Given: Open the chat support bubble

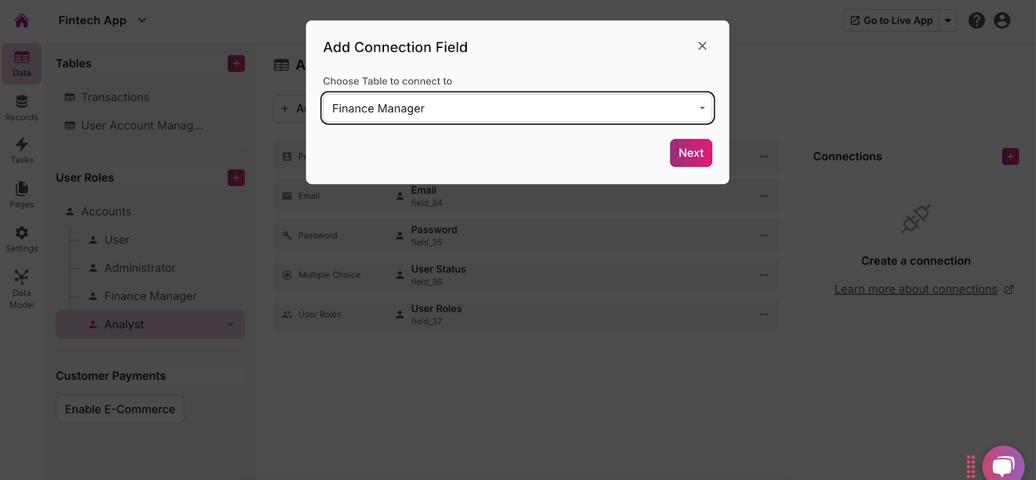Looking at the screenshot, I should [1003, 465].
